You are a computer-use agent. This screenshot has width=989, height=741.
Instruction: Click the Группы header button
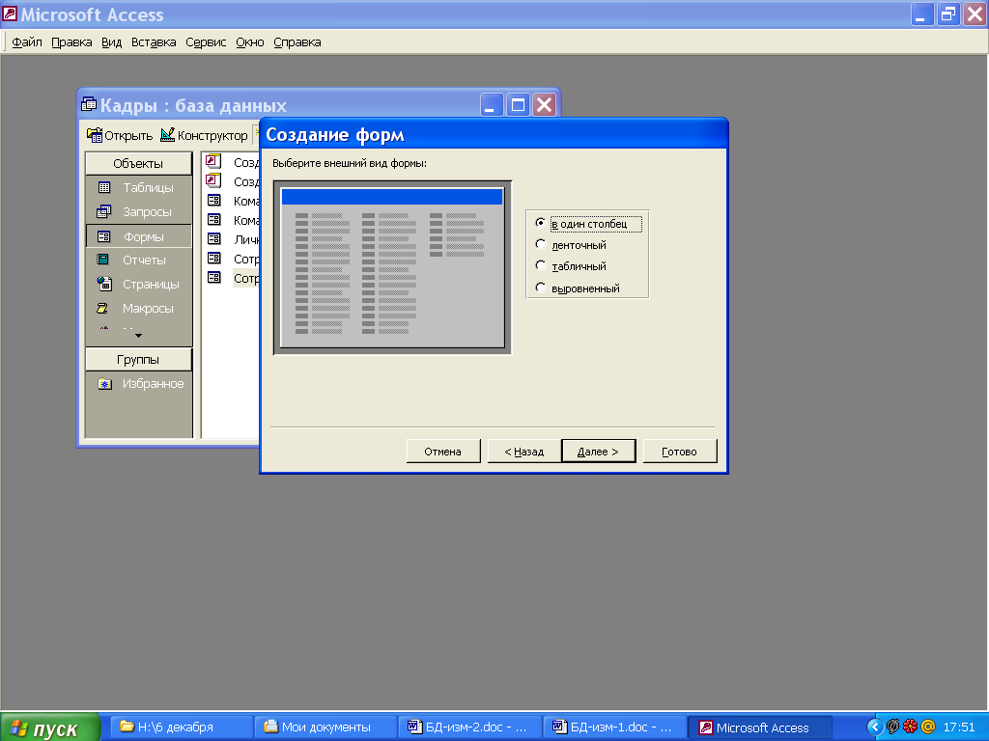tap(138, 359)
